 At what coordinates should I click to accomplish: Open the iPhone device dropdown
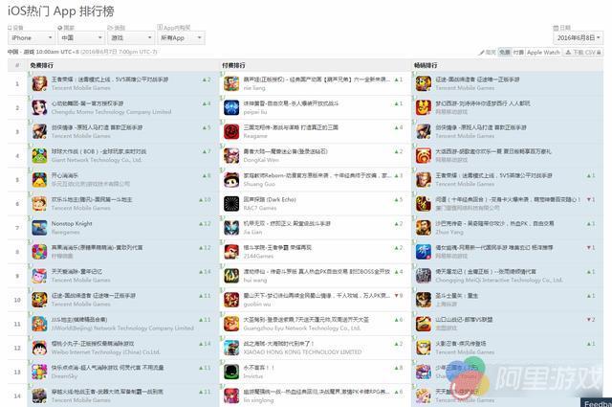(x=32, y=37)
